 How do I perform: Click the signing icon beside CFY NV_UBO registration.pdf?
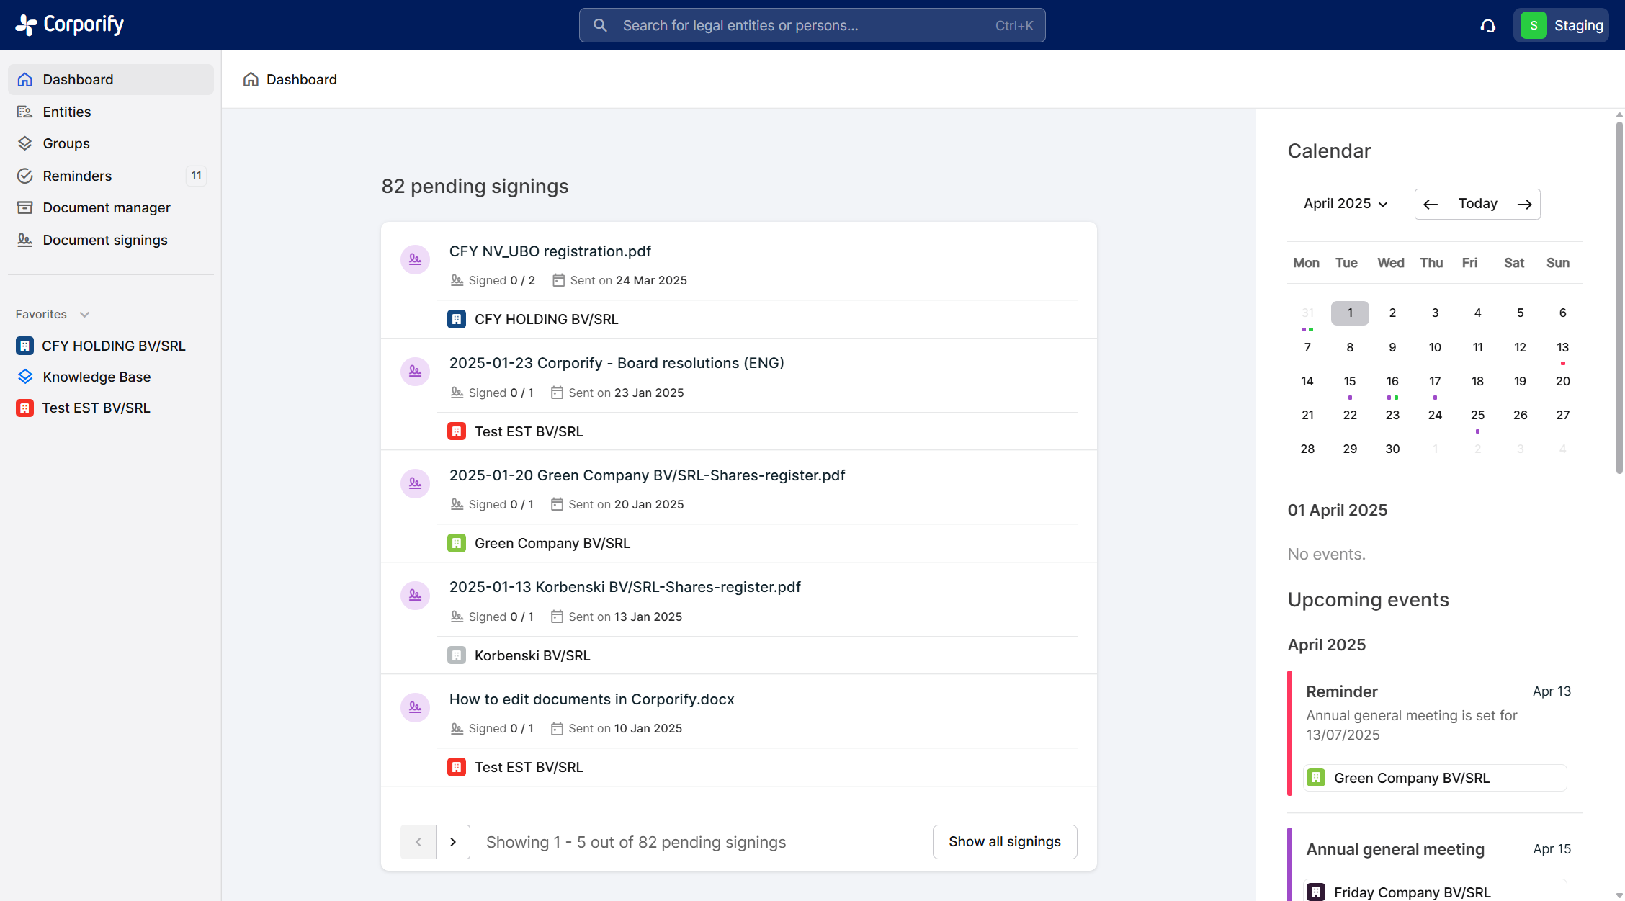[415, 259]
